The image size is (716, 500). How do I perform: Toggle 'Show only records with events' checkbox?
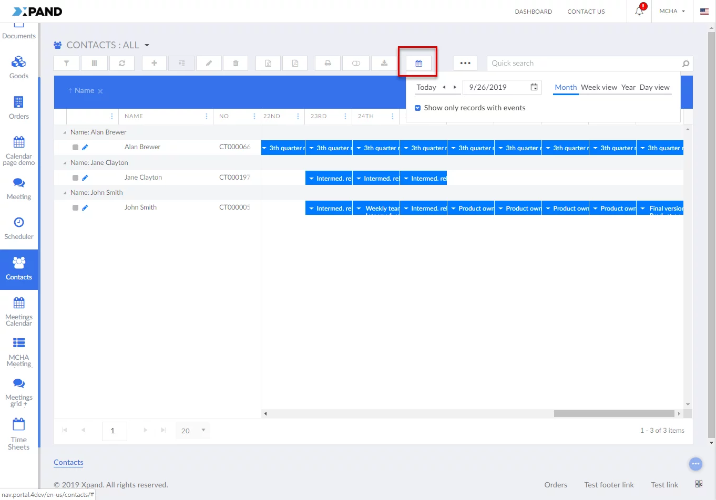tap(418, 108)
